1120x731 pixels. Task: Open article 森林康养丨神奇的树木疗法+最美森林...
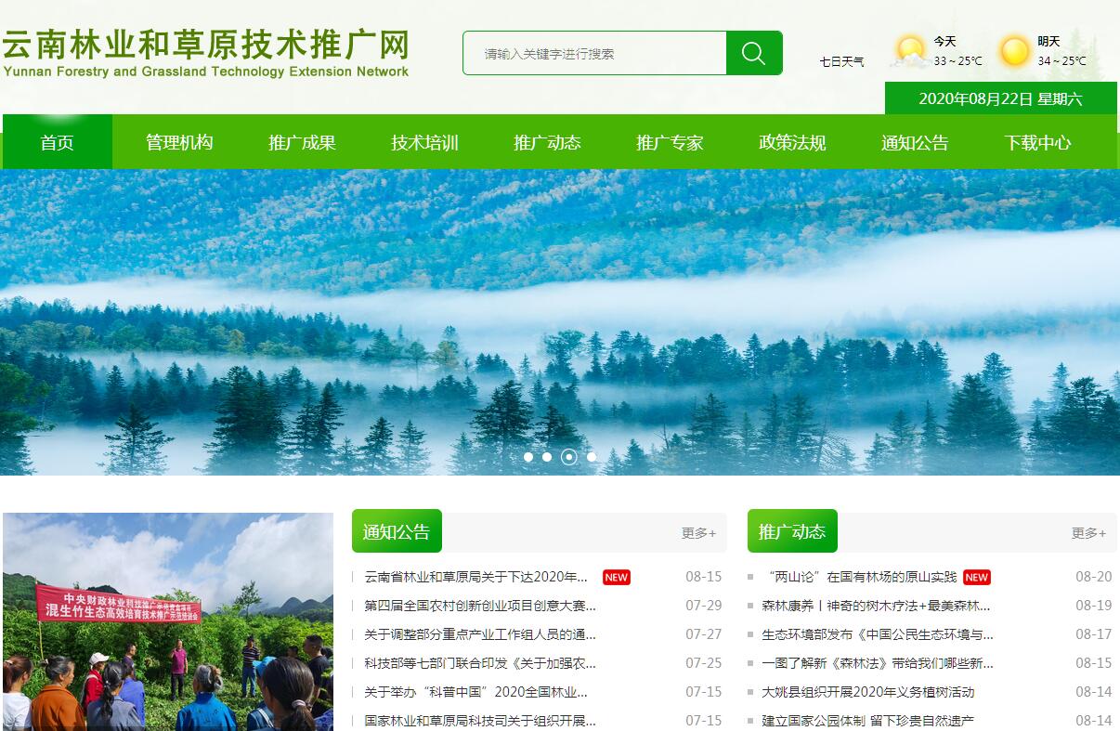(877, 606)
